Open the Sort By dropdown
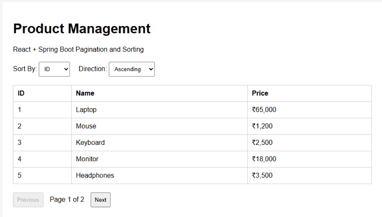Viewport: 382px width, 217px height. coord(54,69)
